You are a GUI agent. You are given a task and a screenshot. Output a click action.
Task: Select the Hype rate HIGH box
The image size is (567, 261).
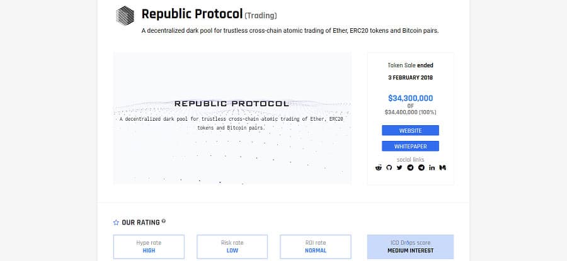pyautogui.click(x=149, y=247)
